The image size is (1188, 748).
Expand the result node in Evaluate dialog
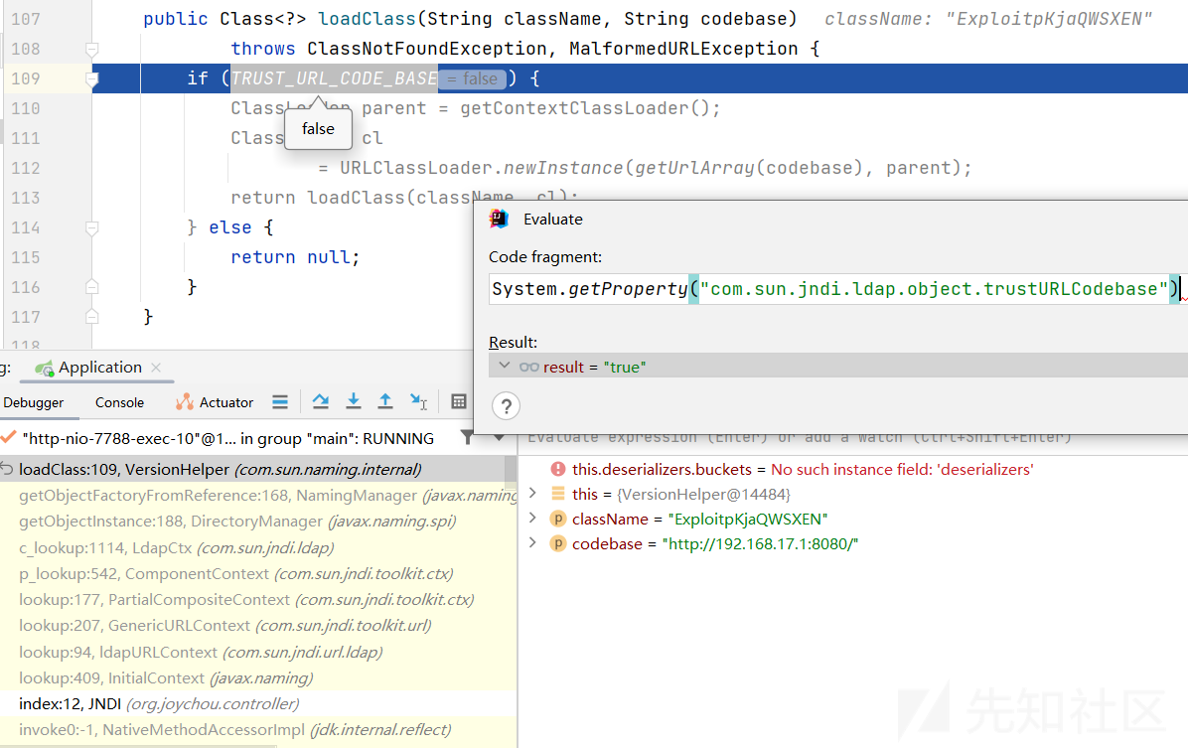click(x=505, y=367)
